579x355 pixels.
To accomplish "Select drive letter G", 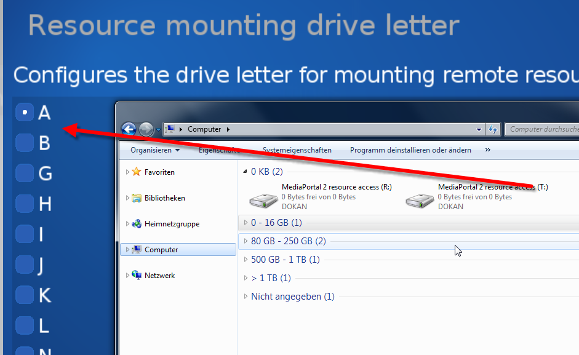I will click(x=25, y=174).
